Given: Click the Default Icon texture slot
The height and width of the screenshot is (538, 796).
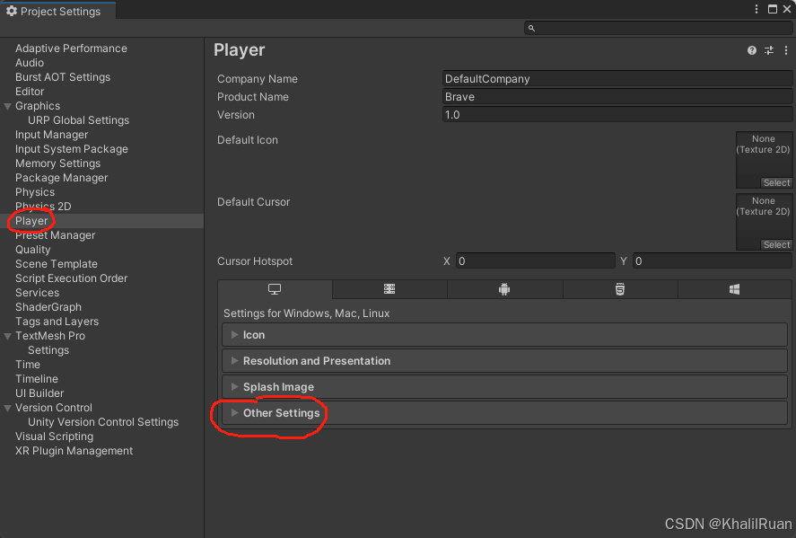Looking at the screenshot, I should pos(764,160).
